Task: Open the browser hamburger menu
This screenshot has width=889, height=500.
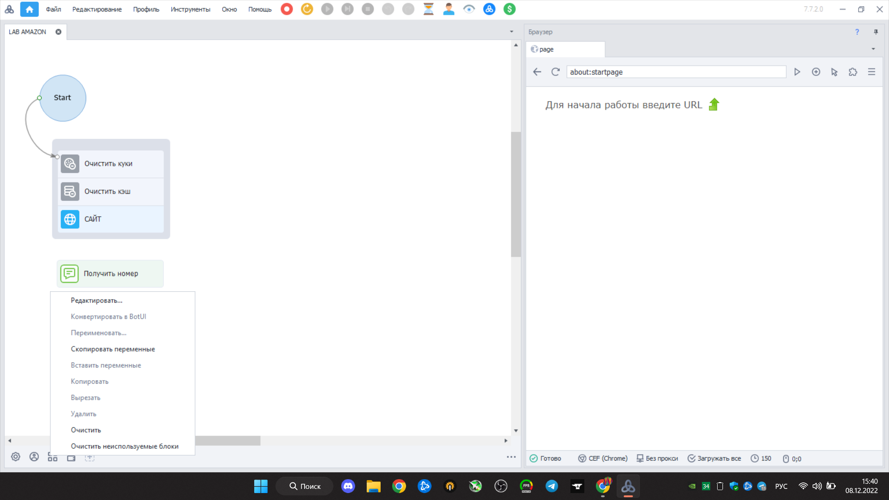Action: click(871, 72)
